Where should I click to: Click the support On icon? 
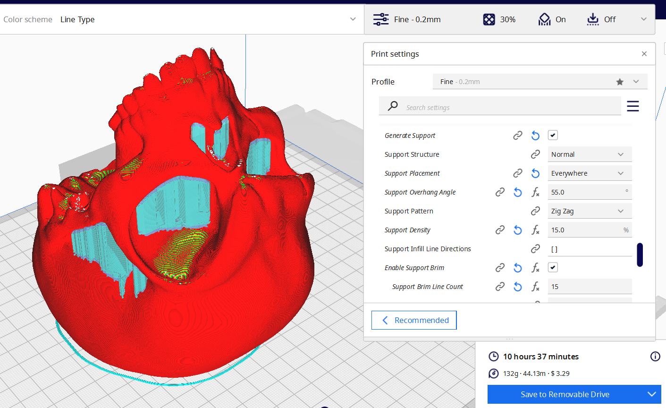tap(544, 19)
